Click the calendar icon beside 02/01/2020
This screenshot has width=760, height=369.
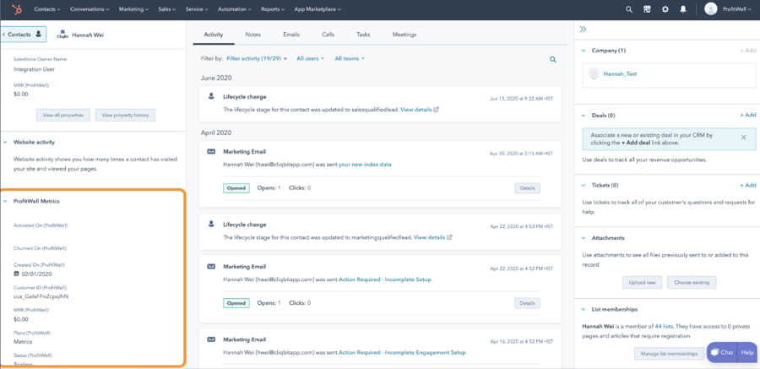coord(17,274)
